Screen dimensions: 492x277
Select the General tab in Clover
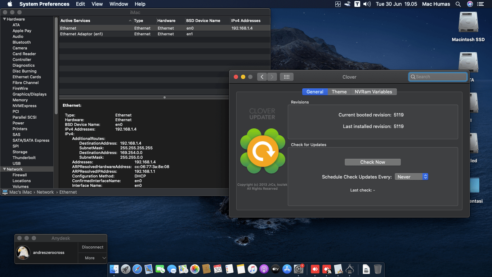pyautogui.click(x=315, y=92)
